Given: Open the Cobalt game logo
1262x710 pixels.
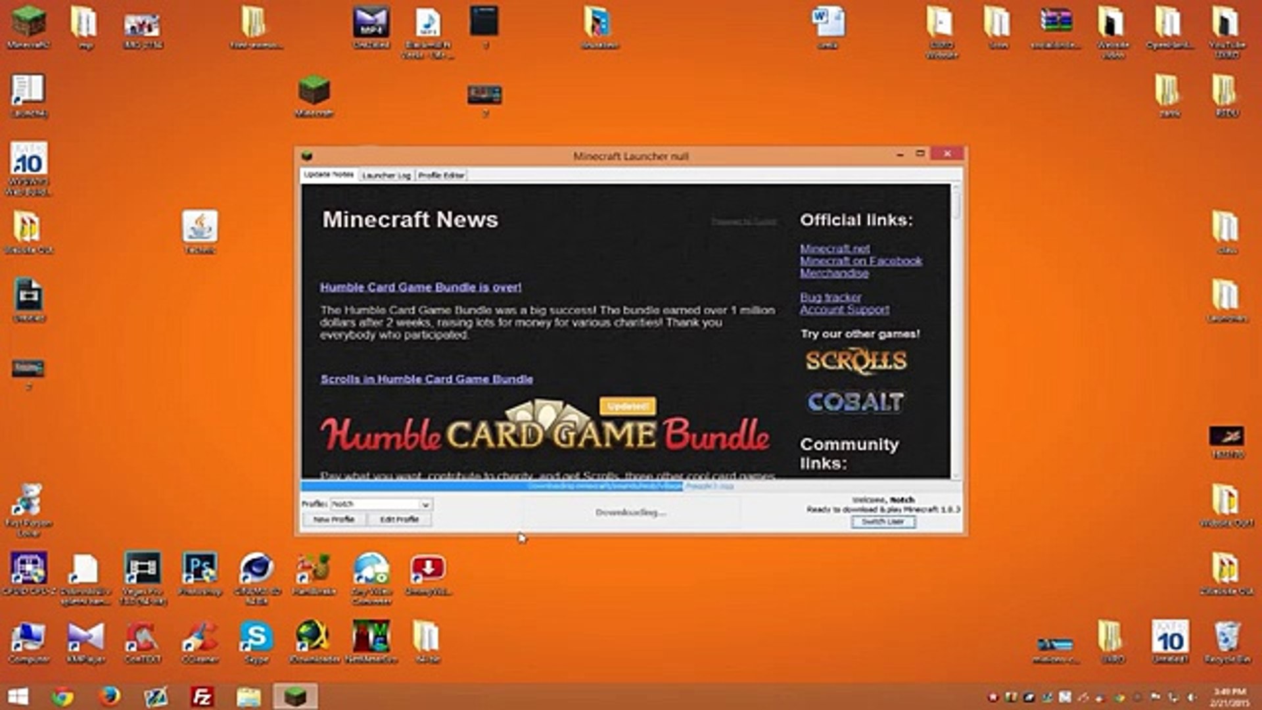Looking at the screenshot, I should pos(855,402).
